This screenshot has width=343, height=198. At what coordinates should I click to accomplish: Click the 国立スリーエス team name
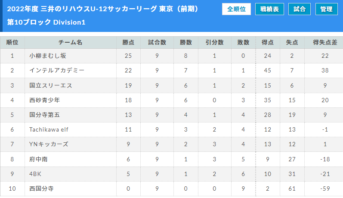51,85
